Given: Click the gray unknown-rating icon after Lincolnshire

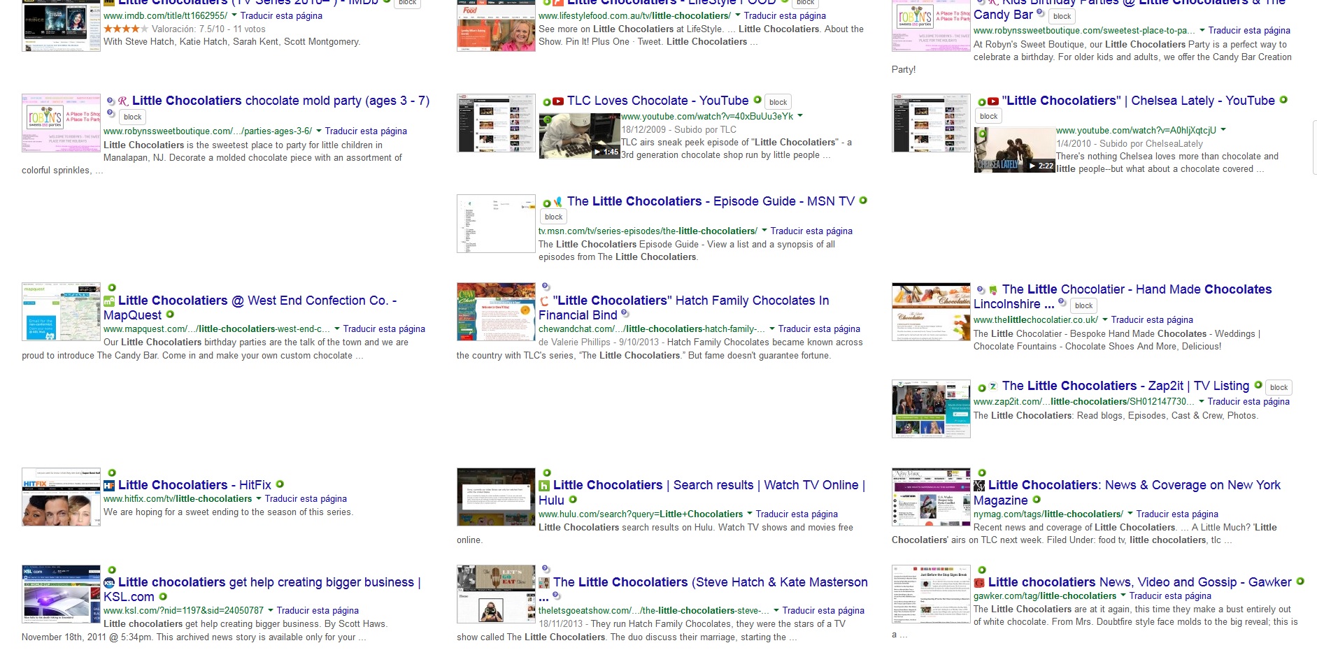Looking at the screenshot, I should click(1062, 302).
